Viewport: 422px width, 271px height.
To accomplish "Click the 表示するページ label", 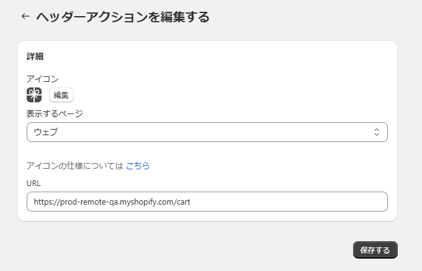I will pos(55,113).
